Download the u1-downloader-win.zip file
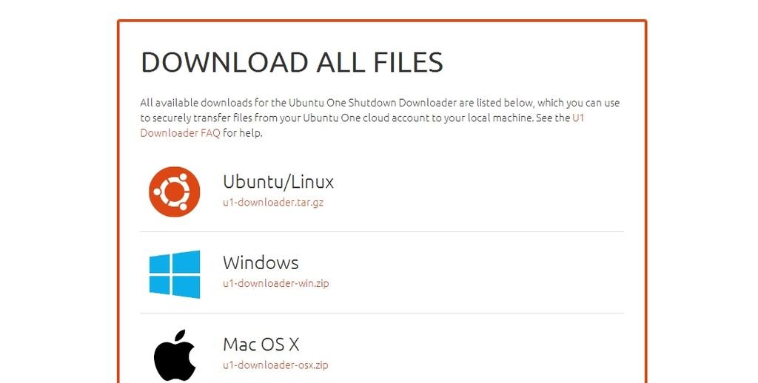Image resolution: width=758 pixels, height=383 pixels. click(x=275, y=283)
